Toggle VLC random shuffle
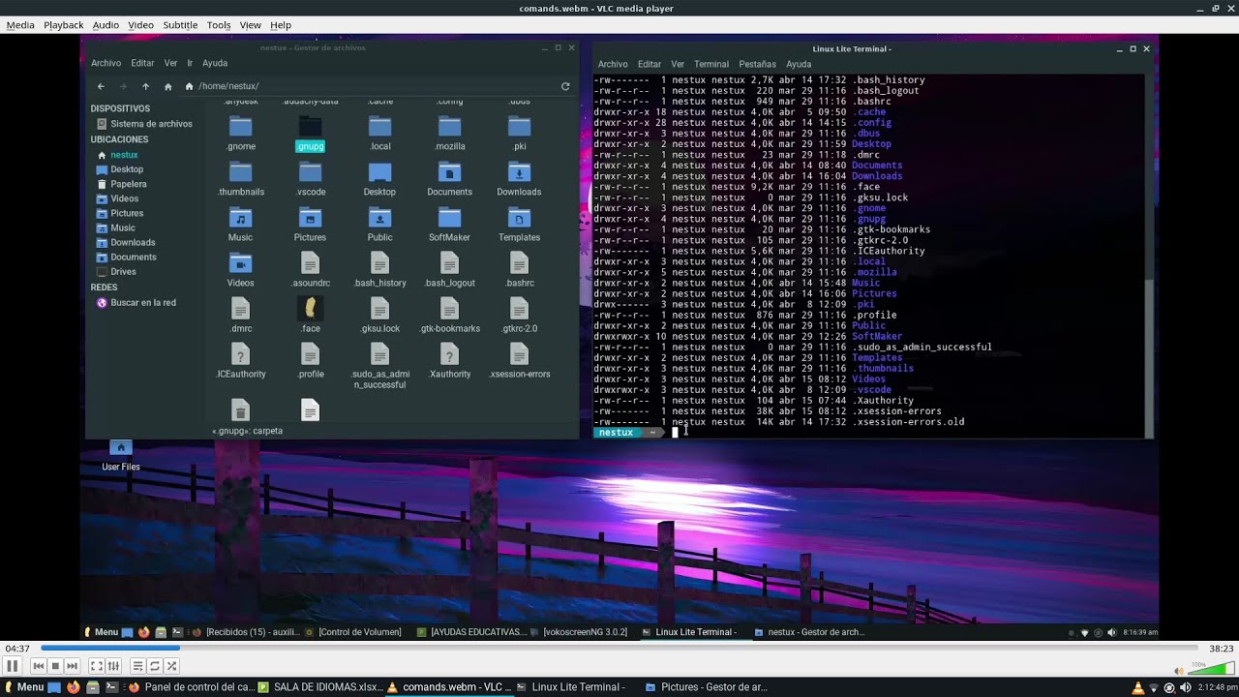Screen dimensions: 1239x697 coord(171,666)
